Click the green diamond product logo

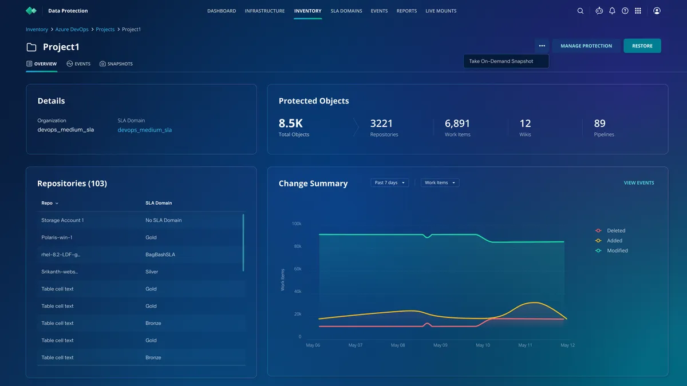coord(31,11)
